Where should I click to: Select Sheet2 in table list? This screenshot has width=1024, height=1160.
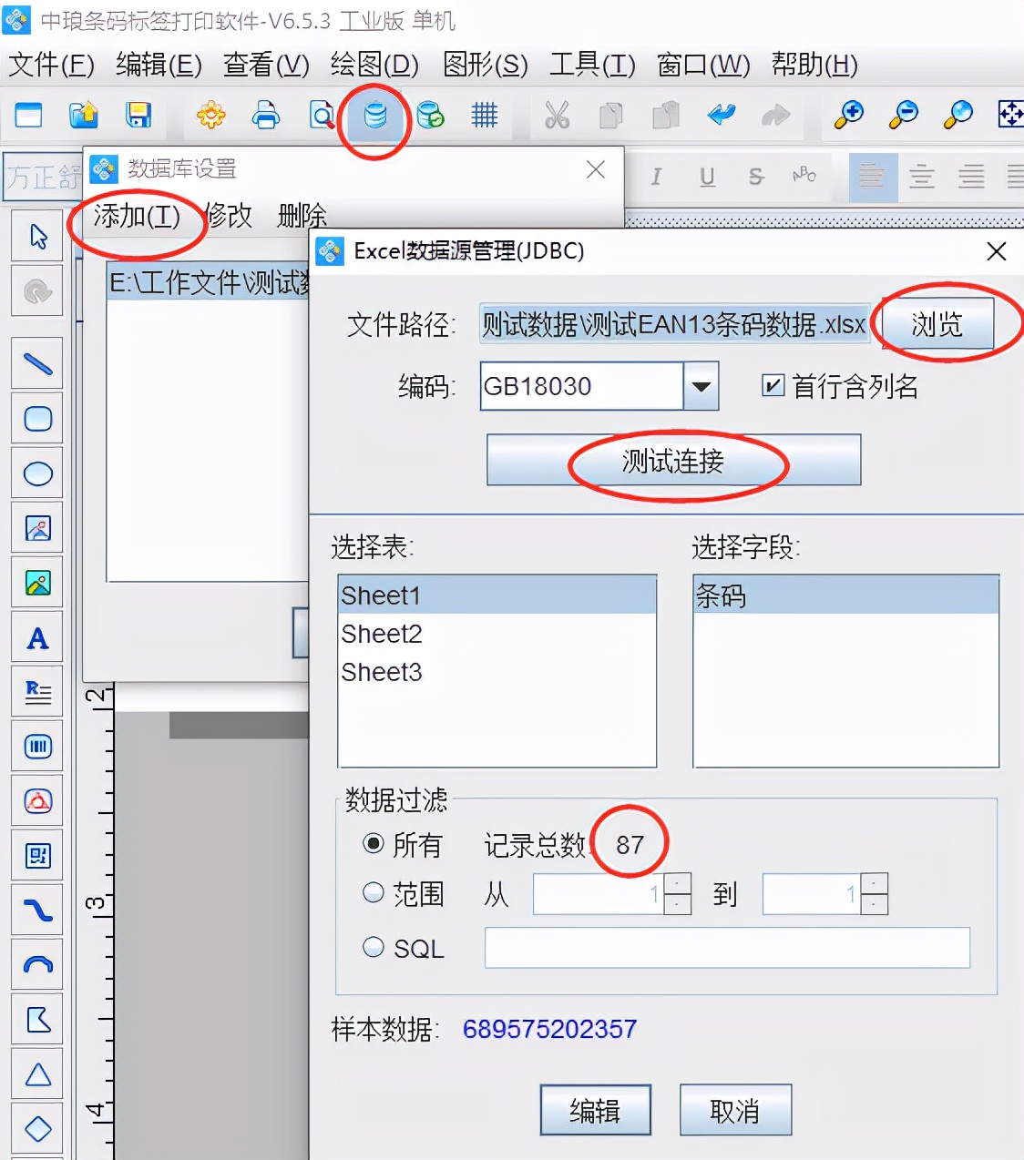click(497, 634)
